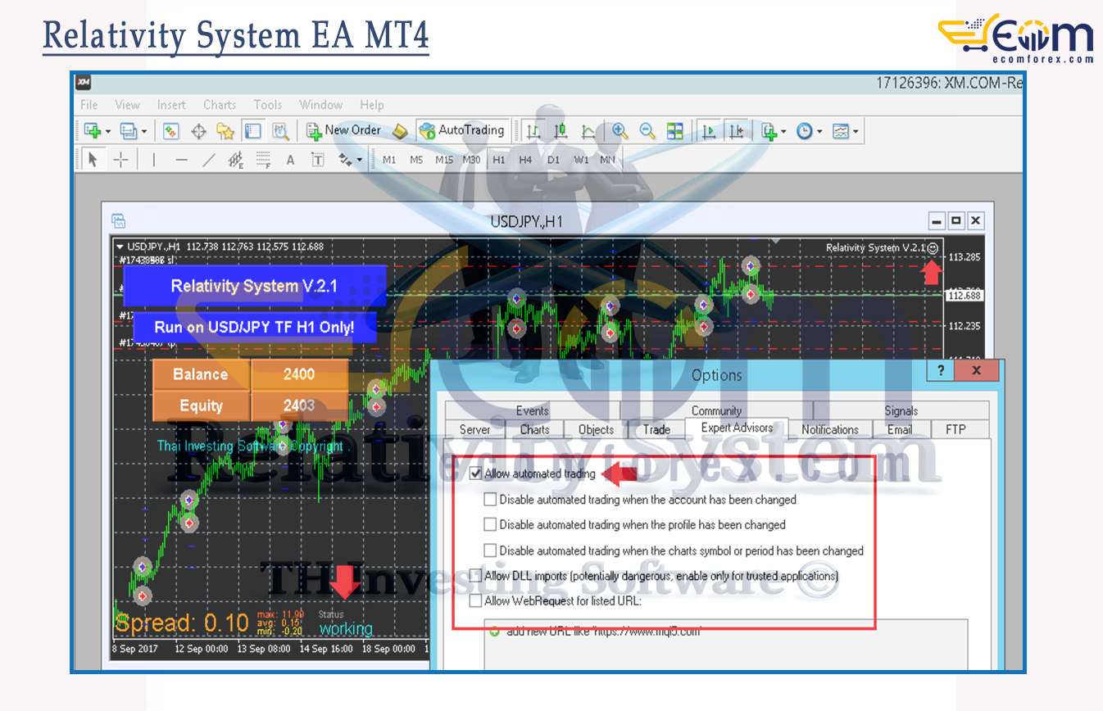Check disable trading when account changed
1103x711 pixels.
click(490, 499)
